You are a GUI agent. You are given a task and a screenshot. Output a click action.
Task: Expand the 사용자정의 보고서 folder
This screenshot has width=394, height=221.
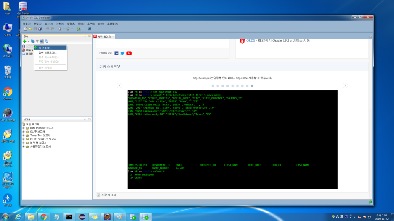point(24,146)
